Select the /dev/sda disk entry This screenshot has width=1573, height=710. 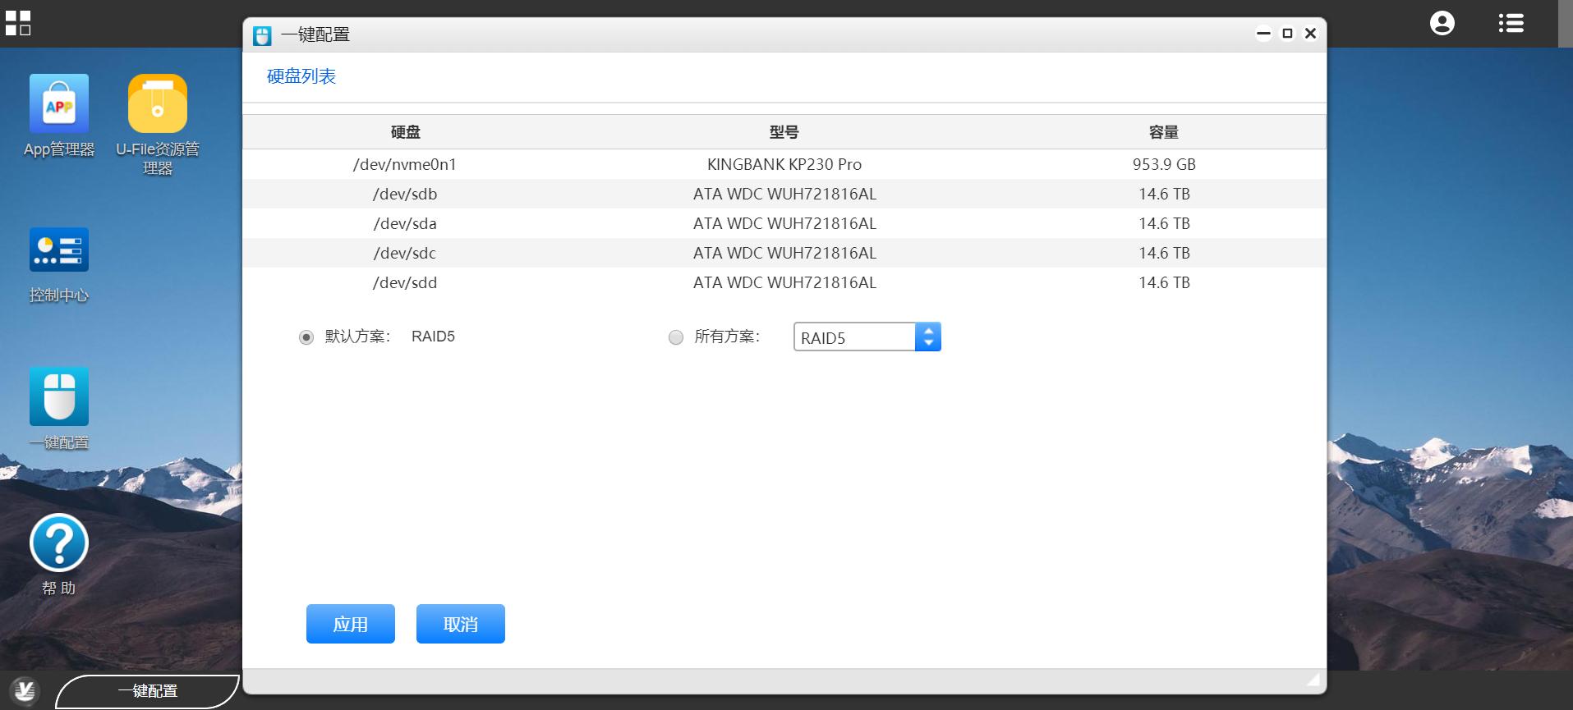point(784,223)
